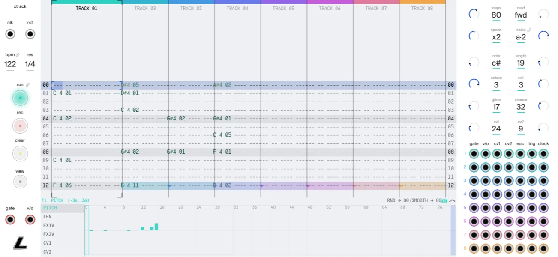Viewport: 558px width, 257px height.
Task: Click the view button
Action: pyautogui.click(x=20, y=182)
